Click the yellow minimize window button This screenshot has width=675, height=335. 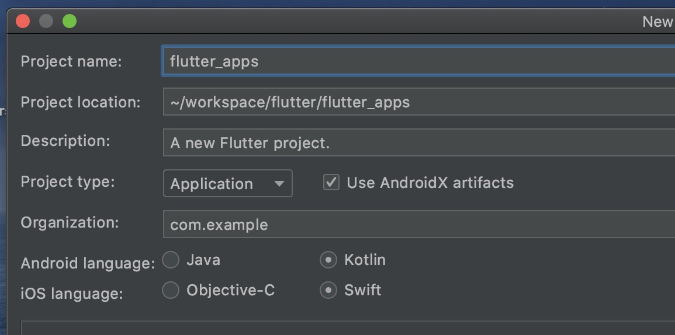pyautogui.click(x=46, y=22)
